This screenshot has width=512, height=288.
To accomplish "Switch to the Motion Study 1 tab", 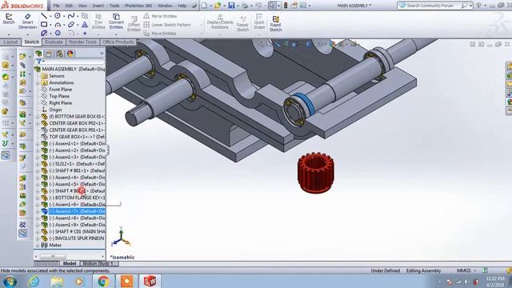I will click(98, 263).
